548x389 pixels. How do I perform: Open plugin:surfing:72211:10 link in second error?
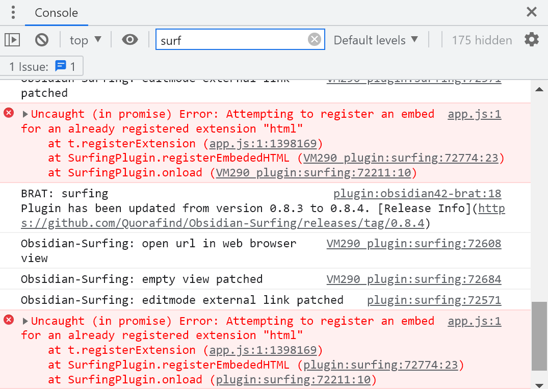(293, 379)
